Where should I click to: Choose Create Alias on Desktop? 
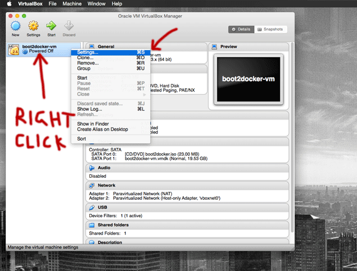[111, 129]
